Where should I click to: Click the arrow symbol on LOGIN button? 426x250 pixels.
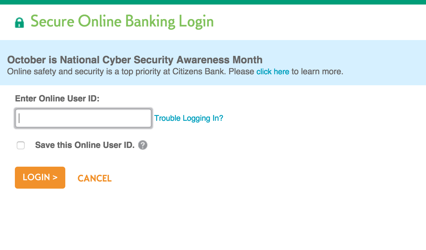[x=55, y=177]
